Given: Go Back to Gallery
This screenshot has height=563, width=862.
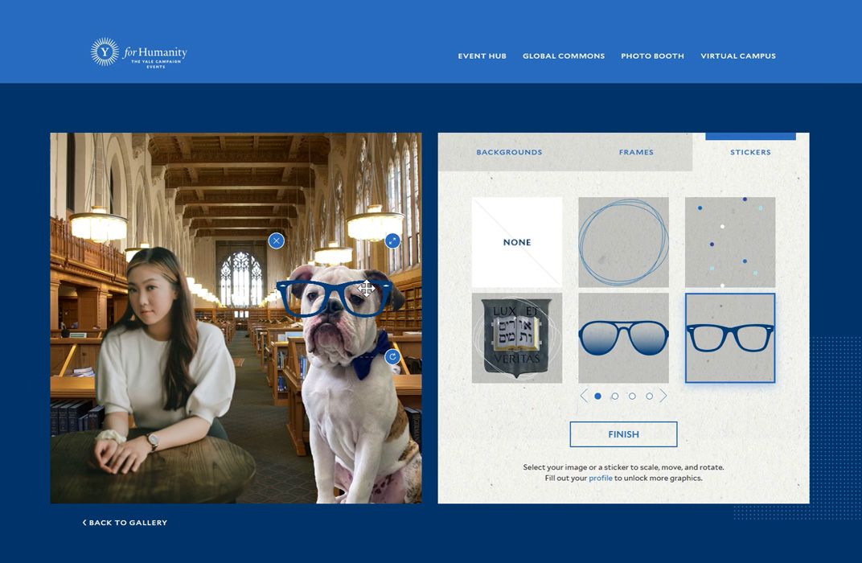Looking at the screenshot, I should [x=125, y=523].
